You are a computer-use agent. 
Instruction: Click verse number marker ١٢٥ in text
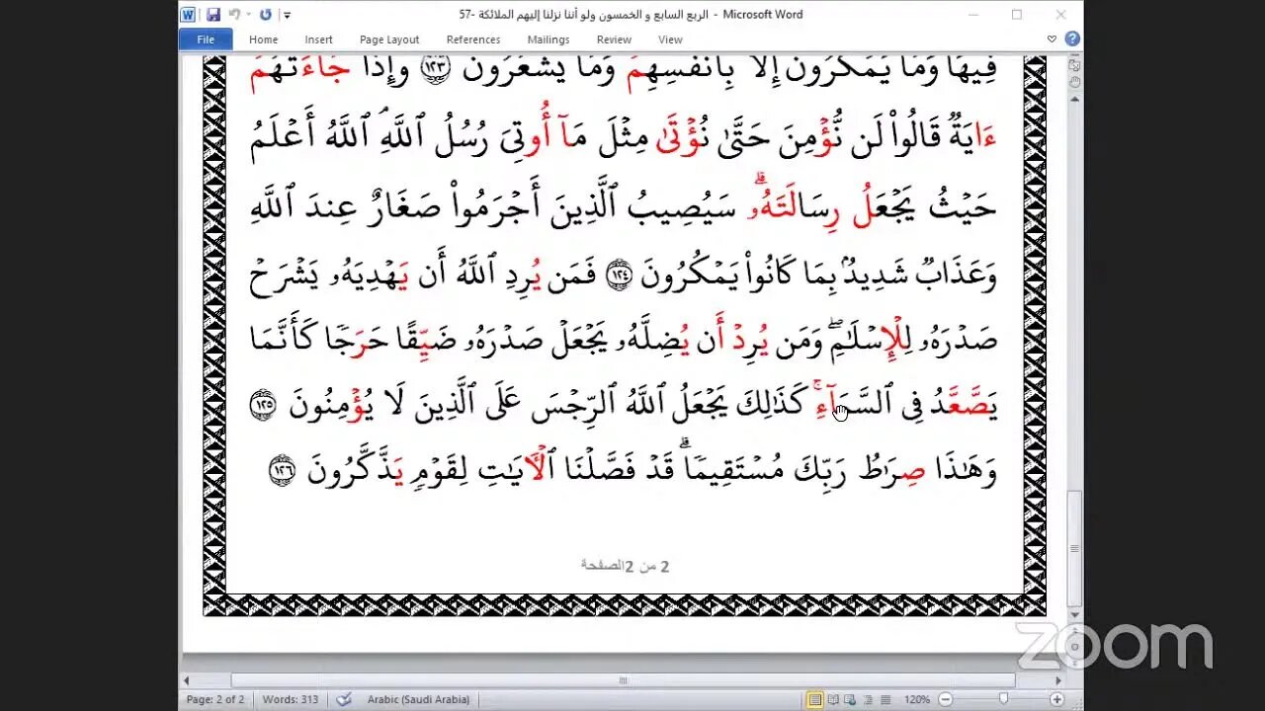(x=263, y=407)
